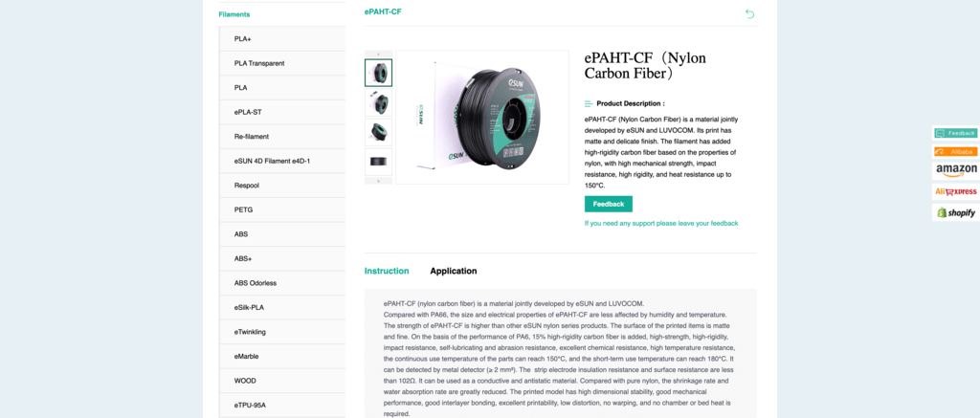Open the Shopify store side icon
Viewport: 980px width, 418px height.
pyautogui.click(x=956, y=212)
